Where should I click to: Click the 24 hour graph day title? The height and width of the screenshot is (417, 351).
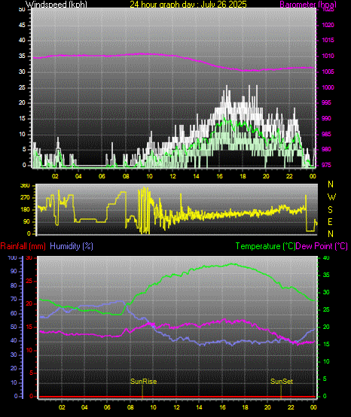pos(188,5)
